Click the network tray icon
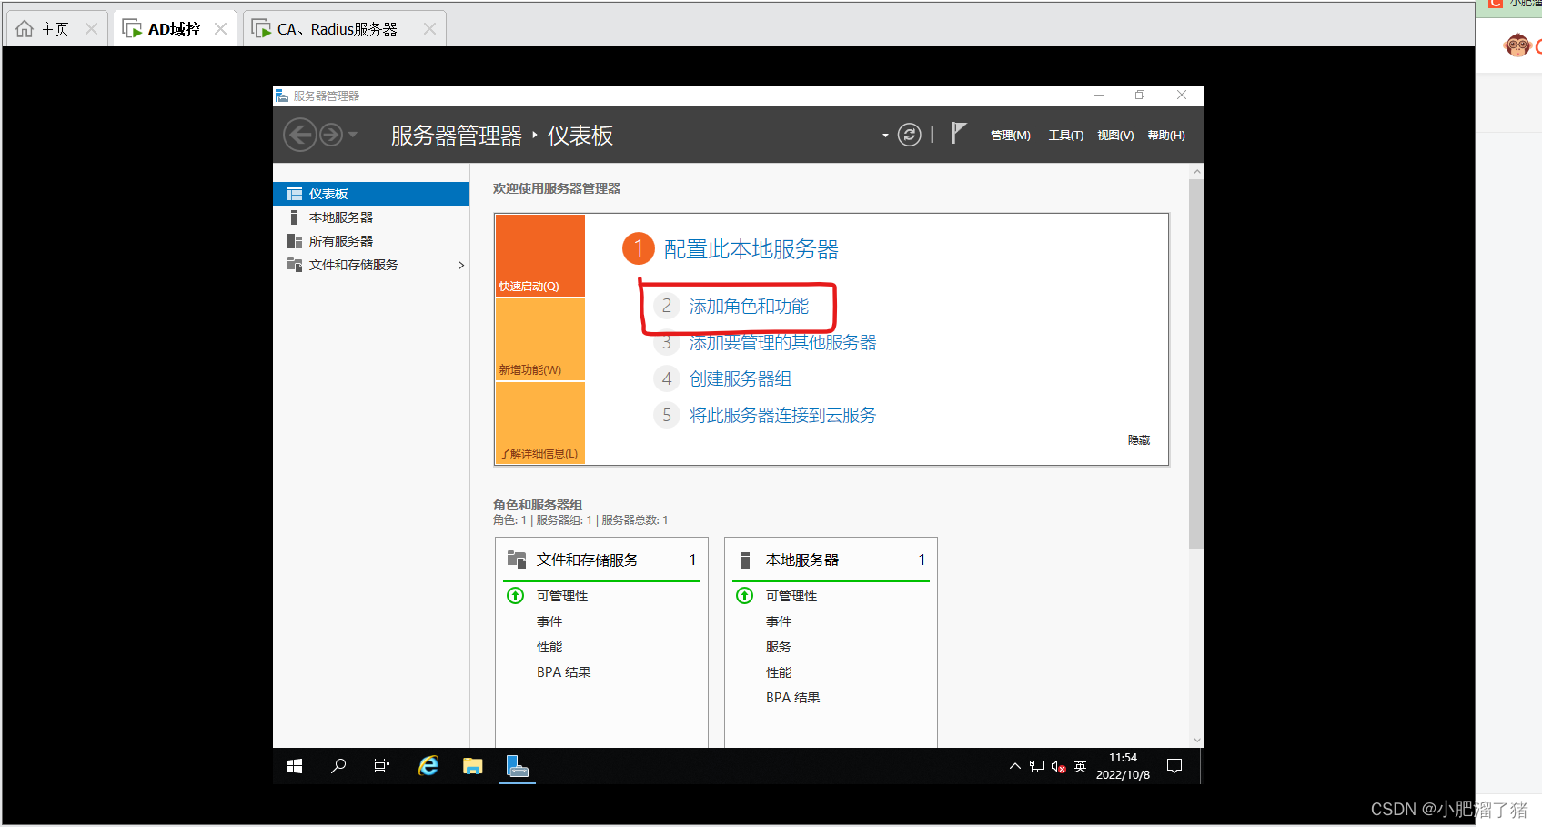This screenshot has height=827, width=1542. [x=1037, y=767]
